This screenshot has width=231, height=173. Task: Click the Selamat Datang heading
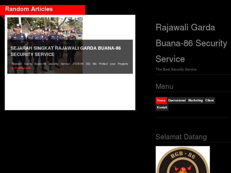(x=181, y=137)
